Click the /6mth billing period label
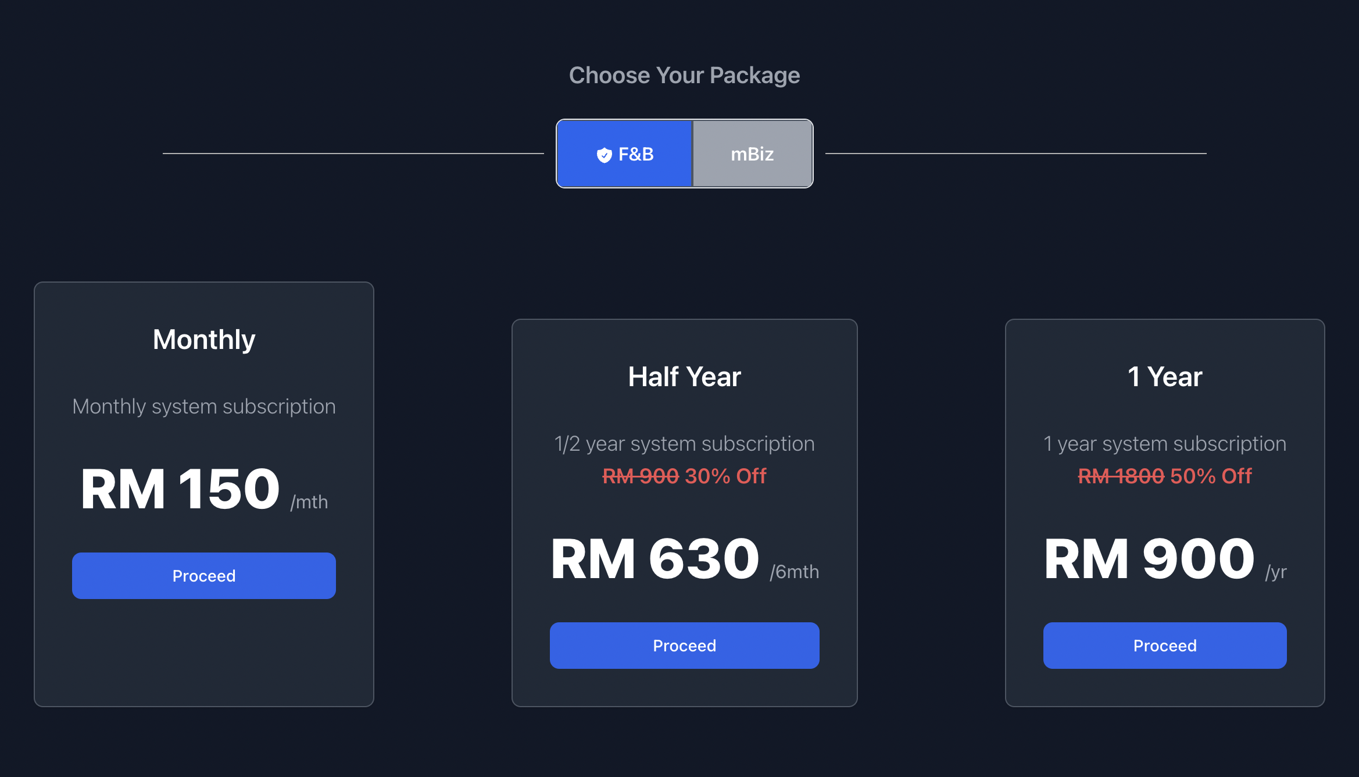This screenshot has width=1359, height=777. coord(794,572)
